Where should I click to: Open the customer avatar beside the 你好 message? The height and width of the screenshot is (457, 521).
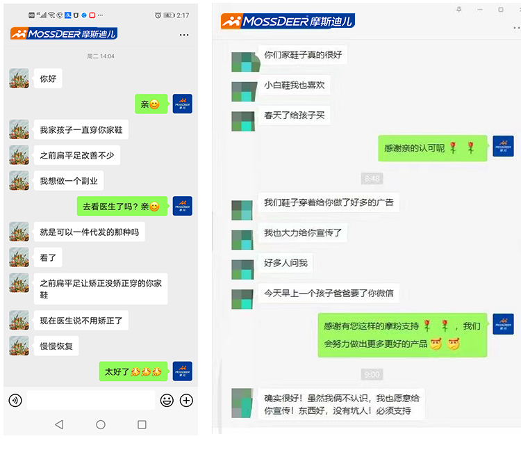(19, 79)
